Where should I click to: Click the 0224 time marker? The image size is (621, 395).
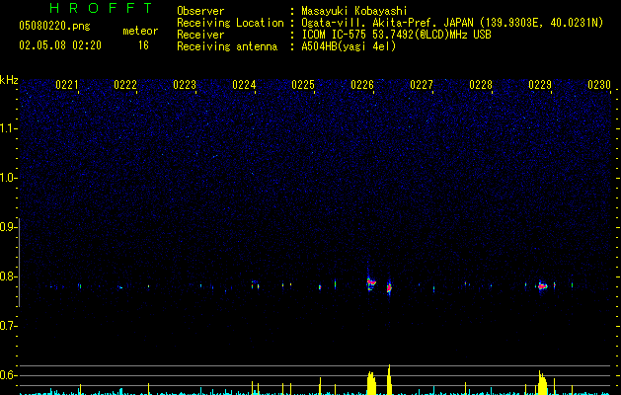coord(244,85)
